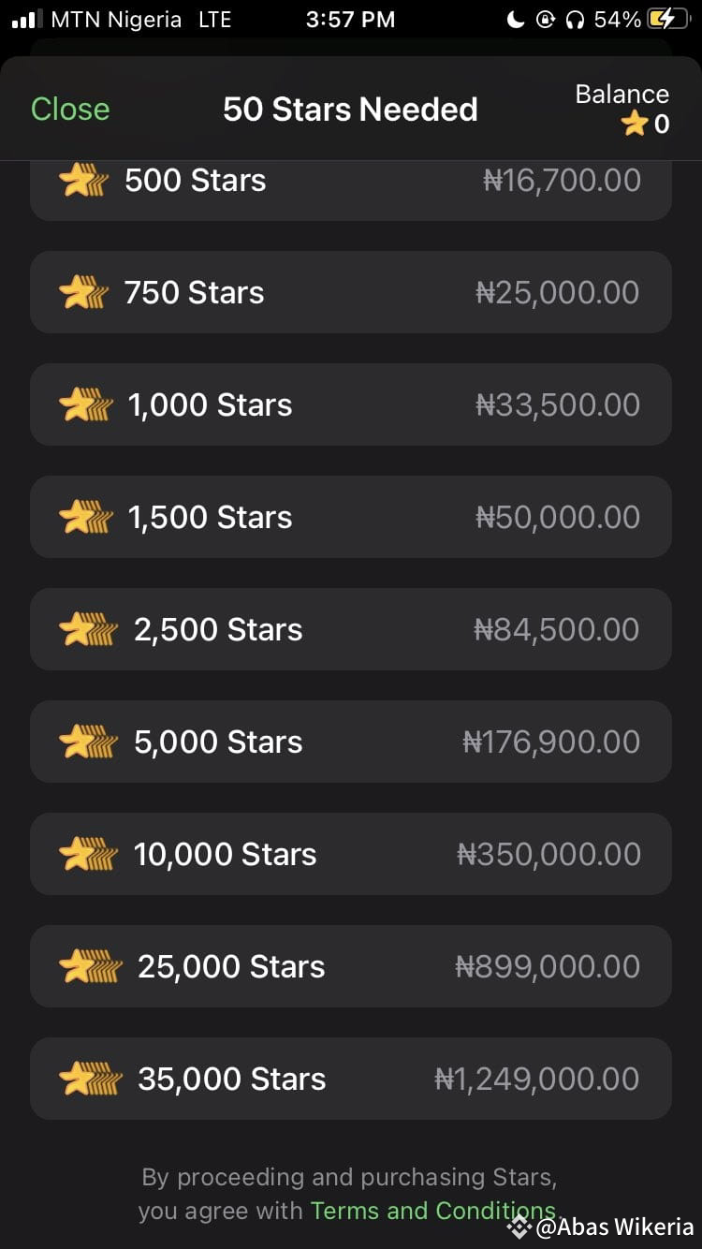Select the 1,500 Stars package
The height and width of the screenshot is (1249, 702).
click(350, 517)
